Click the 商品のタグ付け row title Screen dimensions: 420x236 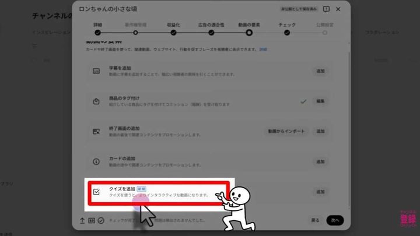tap(124, 98)
